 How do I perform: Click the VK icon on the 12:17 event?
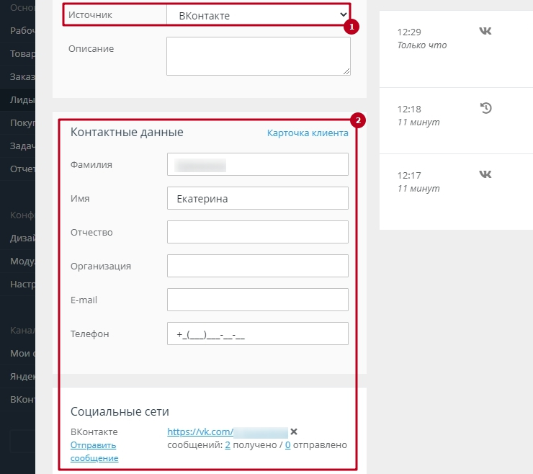pyautogui.click(x=485, y=174)
